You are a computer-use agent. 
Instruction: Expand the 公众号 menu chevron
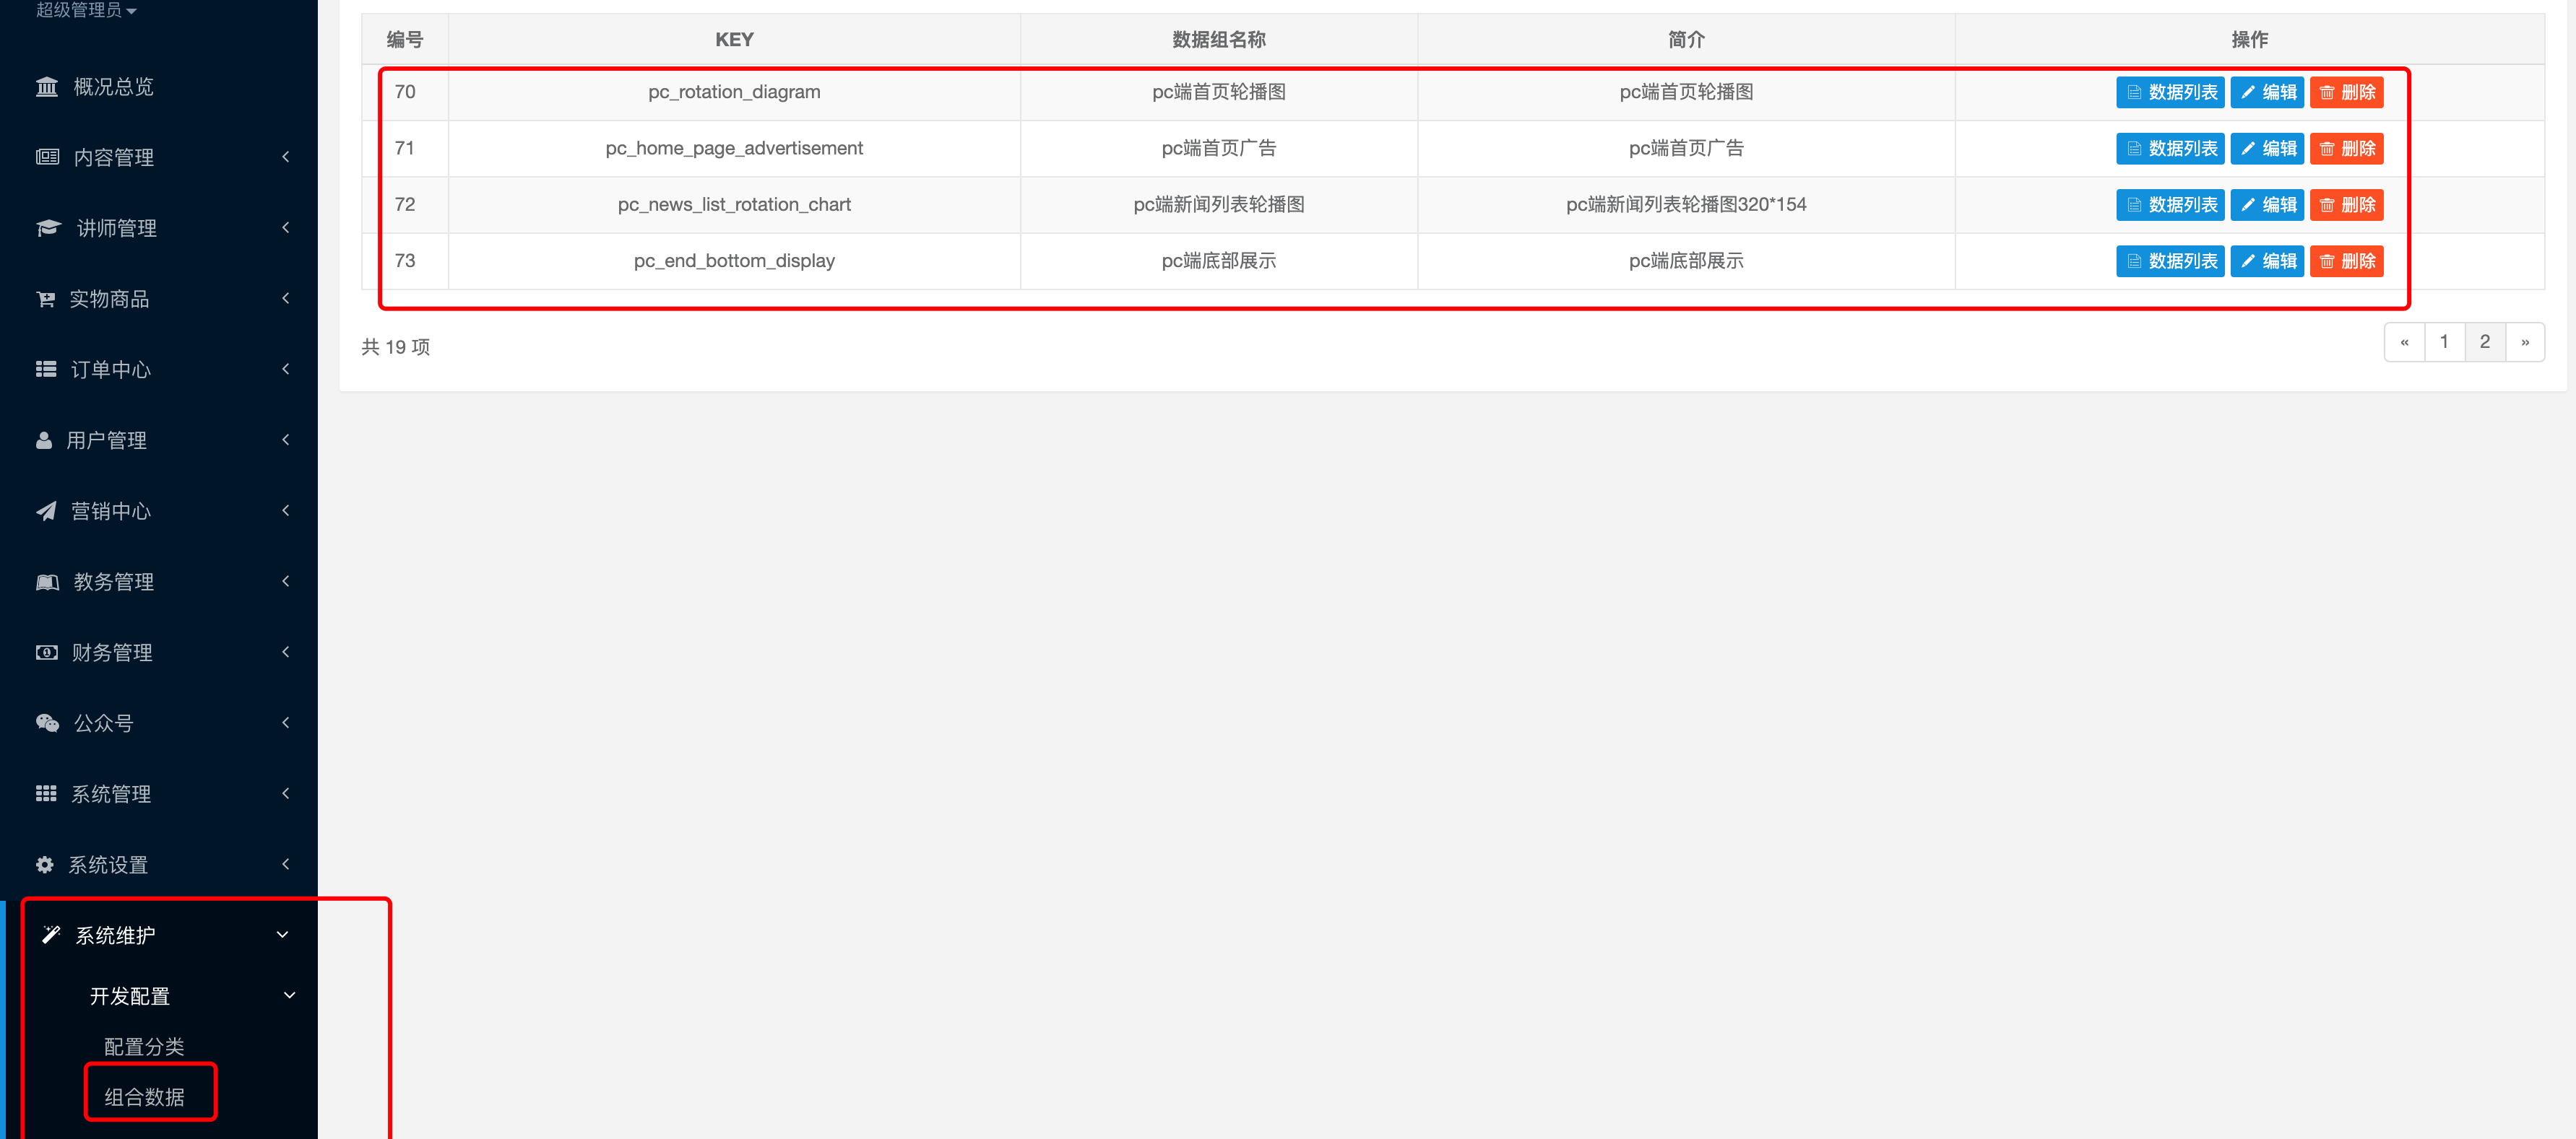pyautogui.click(x=286, y=723)
